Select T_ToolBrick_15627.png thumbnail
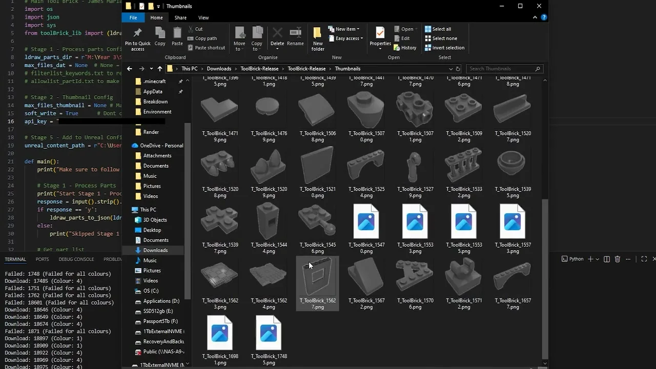This screenshot has height=369, width=656. [317, 283]
